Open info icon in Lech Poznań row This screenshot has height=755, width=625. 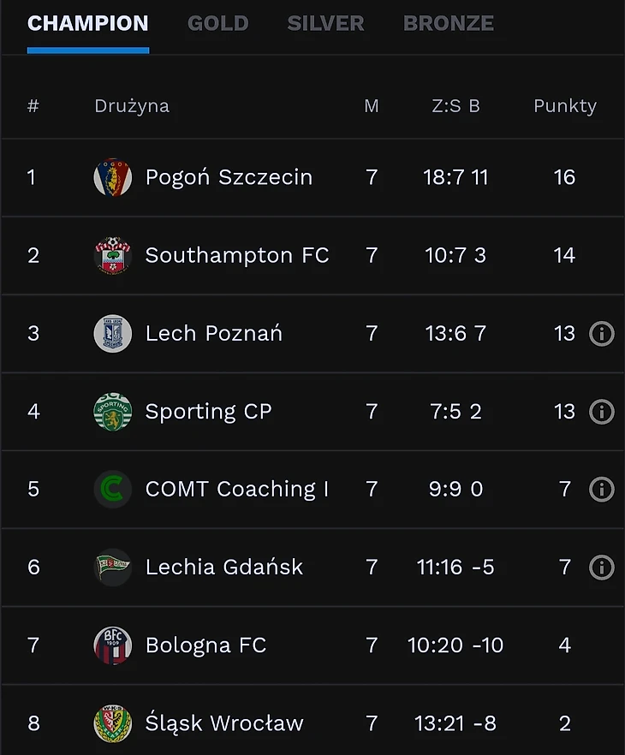click(x=602, y=333)
